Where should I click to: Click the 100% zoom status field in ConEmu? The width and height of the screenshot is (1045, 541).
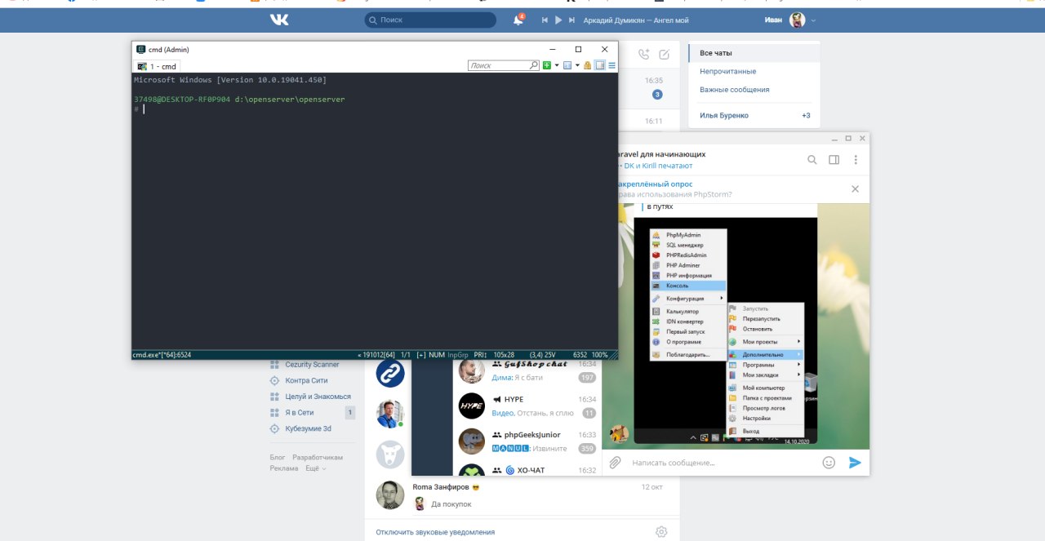click(x=600, y=355)
